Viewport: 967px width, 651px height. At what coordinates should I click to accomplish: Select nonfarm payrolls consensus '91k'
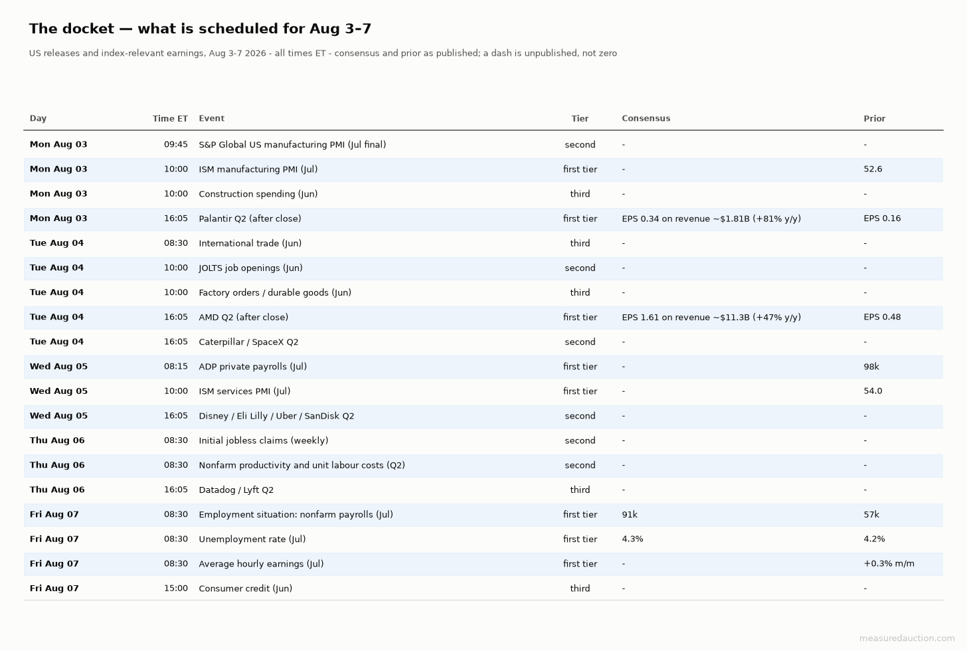pos(630,514)
